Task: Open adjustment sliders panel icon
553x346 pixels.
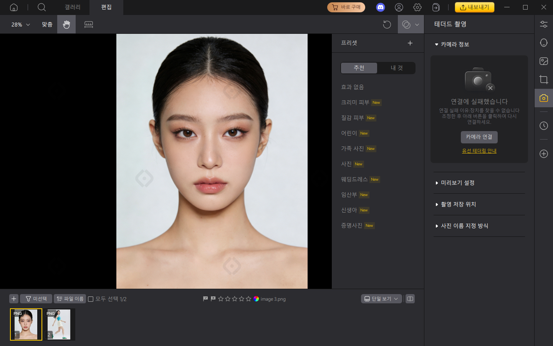Action: [543, 24]
